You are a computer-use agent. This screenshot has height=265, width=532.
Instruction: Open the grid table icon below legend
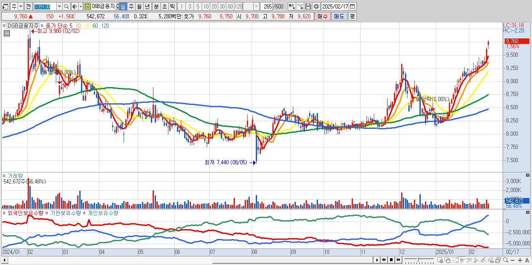point(6,33)
